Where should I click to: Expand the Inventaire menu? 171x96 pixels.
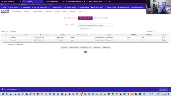[x=27, y=11]
